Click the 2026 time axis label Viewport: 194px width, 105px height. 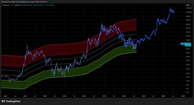pos(124,96)
